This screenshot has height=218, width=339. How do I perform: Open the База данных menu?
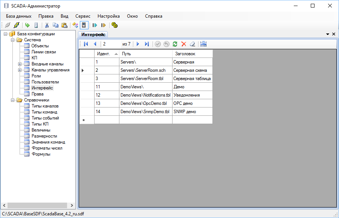[x=19, y=16]
